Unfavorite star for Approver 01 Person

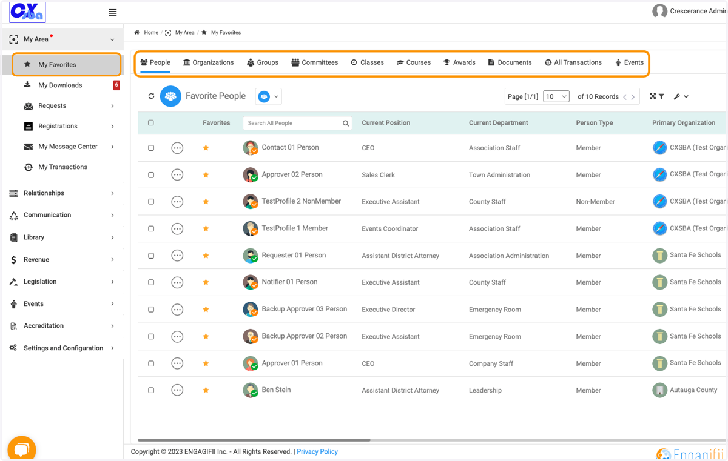[x=206, y=363]
